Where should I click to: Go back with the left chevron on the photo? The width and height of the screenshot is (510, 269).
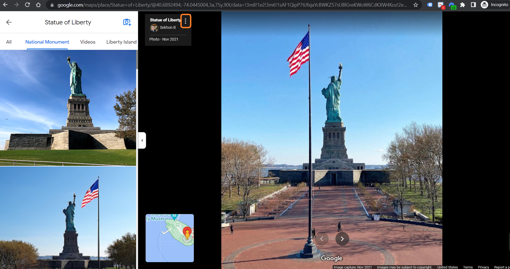pos(322,239)
